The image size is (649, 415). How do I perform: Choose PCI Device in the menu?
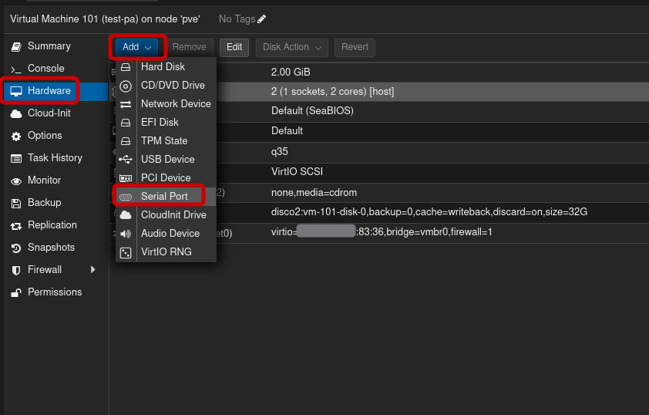pyautogui.click(x=165, y=178)
